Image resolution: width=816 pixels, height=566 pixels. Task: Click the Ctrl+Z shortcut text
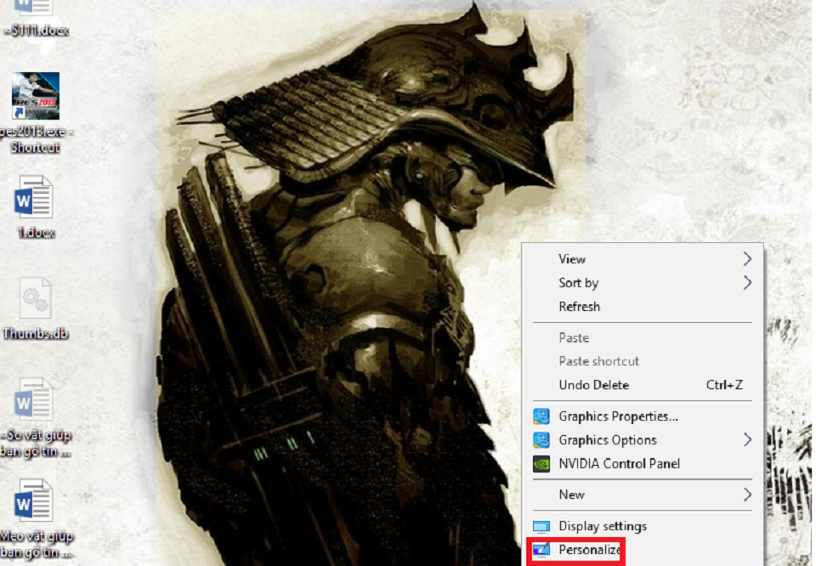(724, 385)
